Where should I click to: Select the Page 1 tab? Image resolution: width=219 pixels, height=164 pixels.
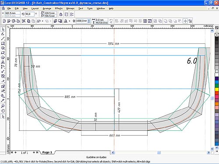pyautogui.click(x=47, y=152)
